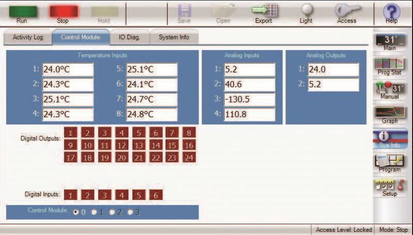Screen dimensions: 413x235
Task: Click Temperature Input 5 value field
Action: [x=151, y=70]
